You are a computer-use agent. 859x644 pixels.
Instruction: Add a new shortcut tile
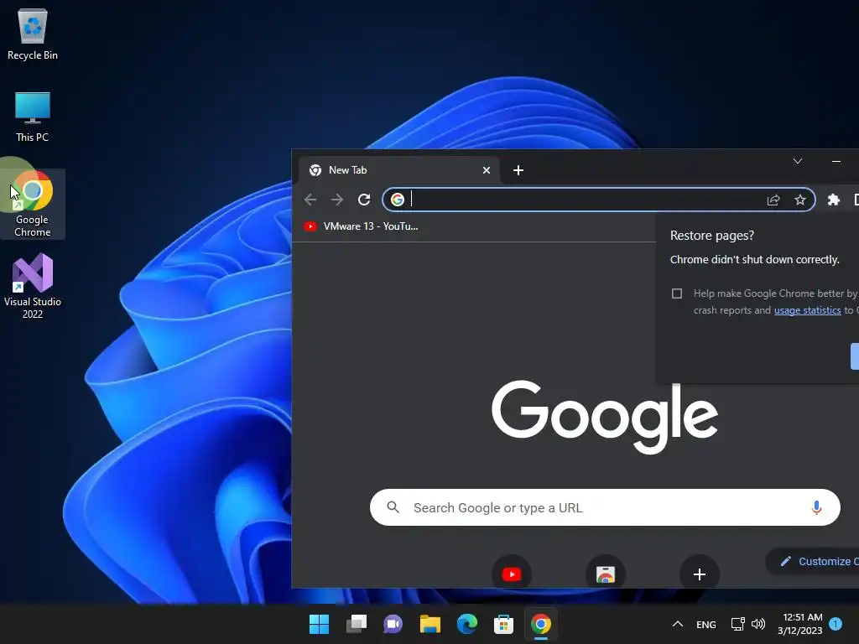(699, 574)
